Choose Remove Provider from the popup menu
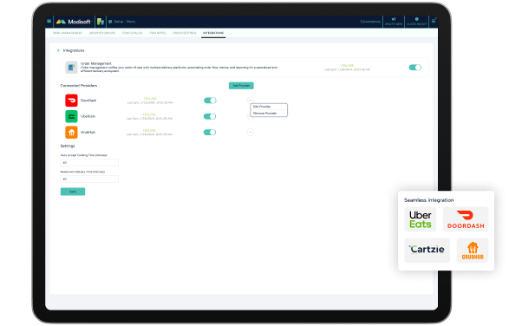 pos(269,114)
